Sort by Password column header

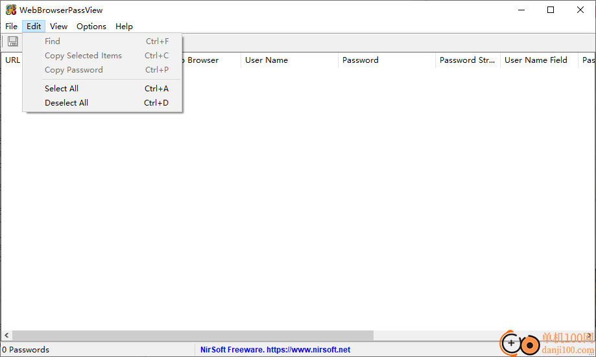coord(387,60)
